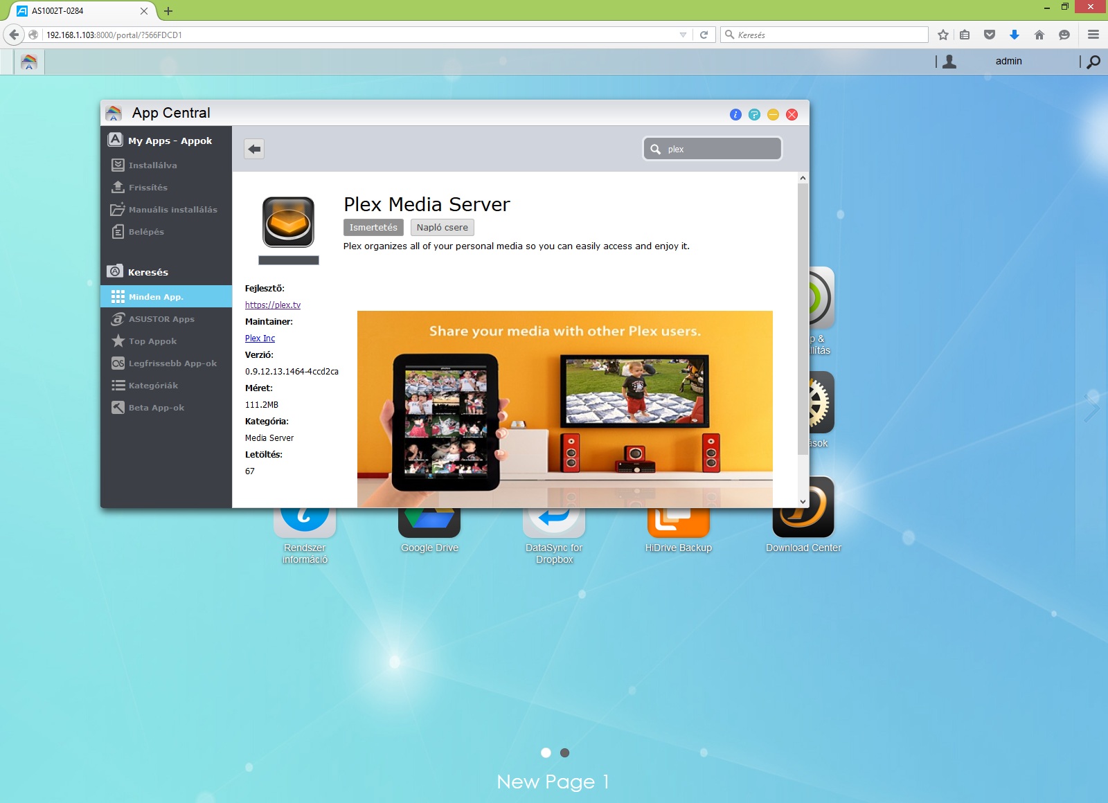Click the scrollbar up arrow in App Central
The image size is (1108, 803).
(x=803, y=178)
